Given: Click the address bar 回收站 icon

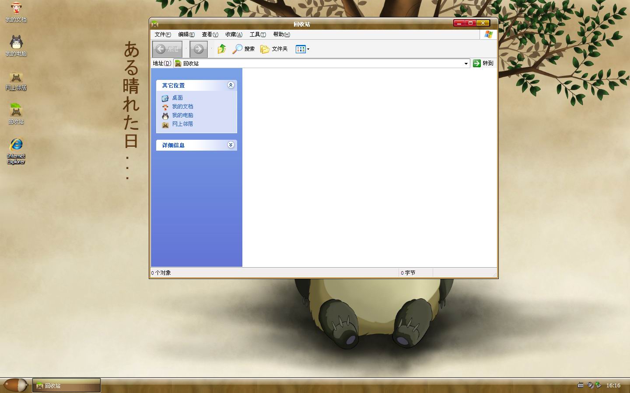Looking at the screenshot, I should coord(178,63).
